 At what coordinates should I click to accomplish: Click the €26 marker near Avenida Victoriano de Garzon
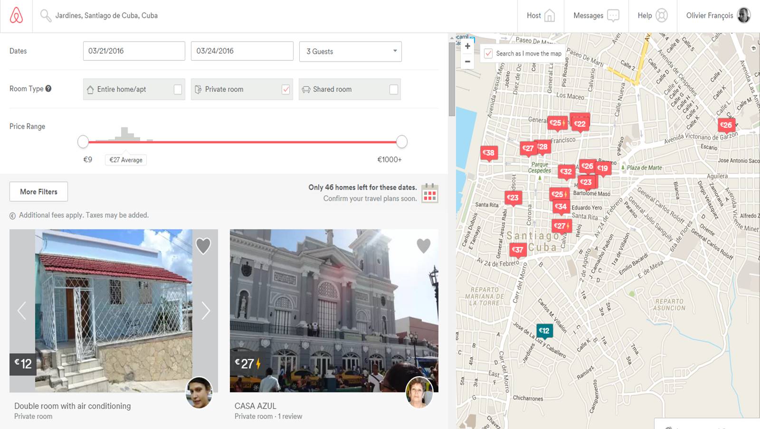[x=726, y=125]
